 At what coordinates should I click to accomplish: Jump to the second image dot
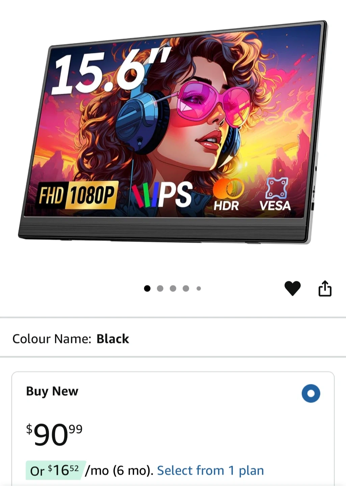(160, 288)
